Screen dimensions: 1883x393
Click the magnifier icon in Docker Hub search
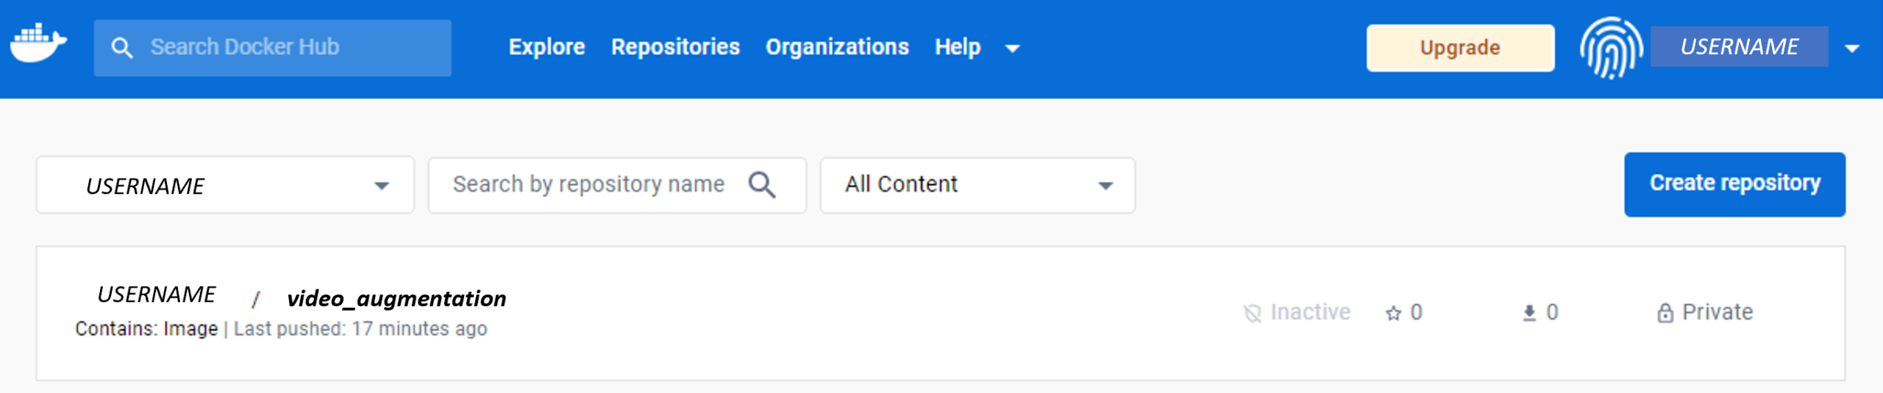coord(121,48)
